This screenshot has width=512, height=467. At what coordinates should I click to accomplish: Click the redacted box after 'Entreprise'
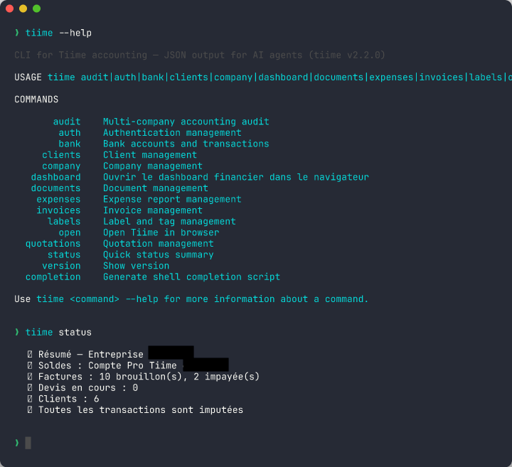coord(171,353)
